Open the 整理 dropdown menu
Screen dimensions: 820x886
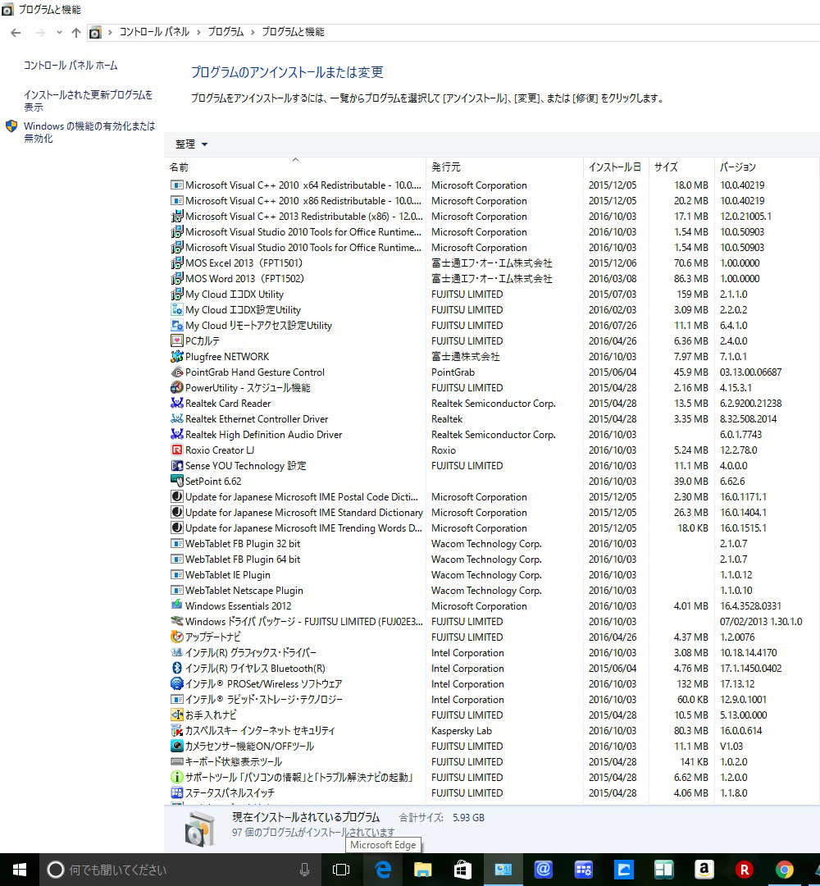click(191, 144)
